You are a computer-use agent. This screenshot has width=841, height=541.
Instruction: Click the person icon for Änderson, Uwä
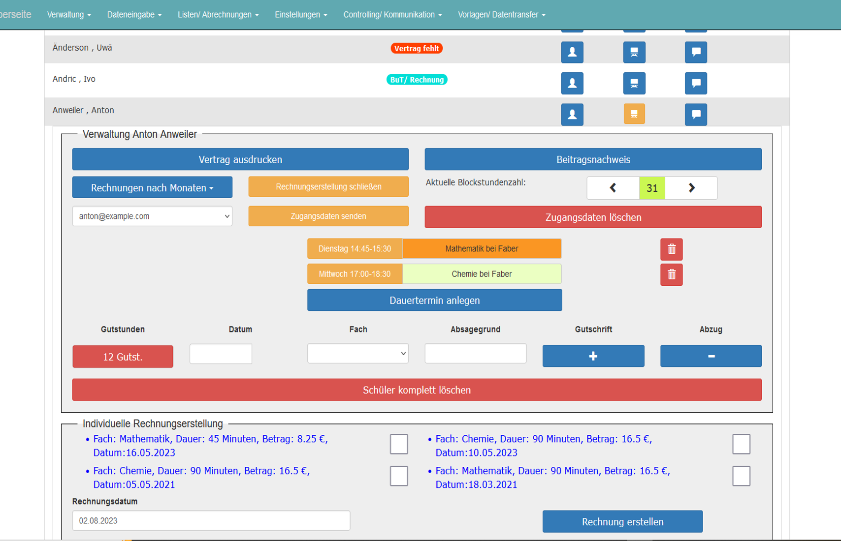(572, 52)
